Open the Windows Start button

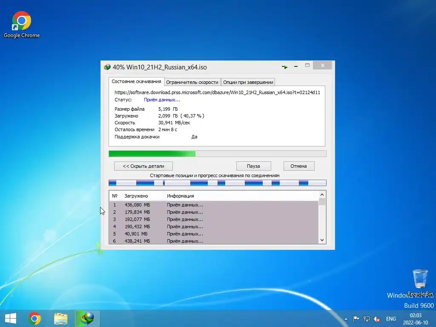coord(11,318)
